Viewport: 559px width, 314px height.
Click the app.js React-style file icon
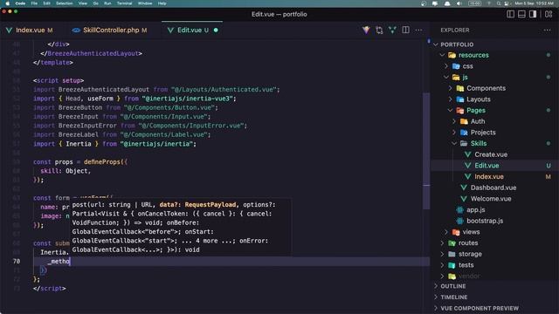coord(460,209)
